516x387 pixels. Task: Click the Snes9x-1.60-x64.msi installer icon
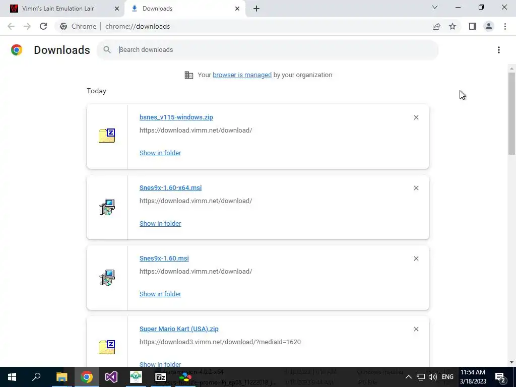click(107, 207)
